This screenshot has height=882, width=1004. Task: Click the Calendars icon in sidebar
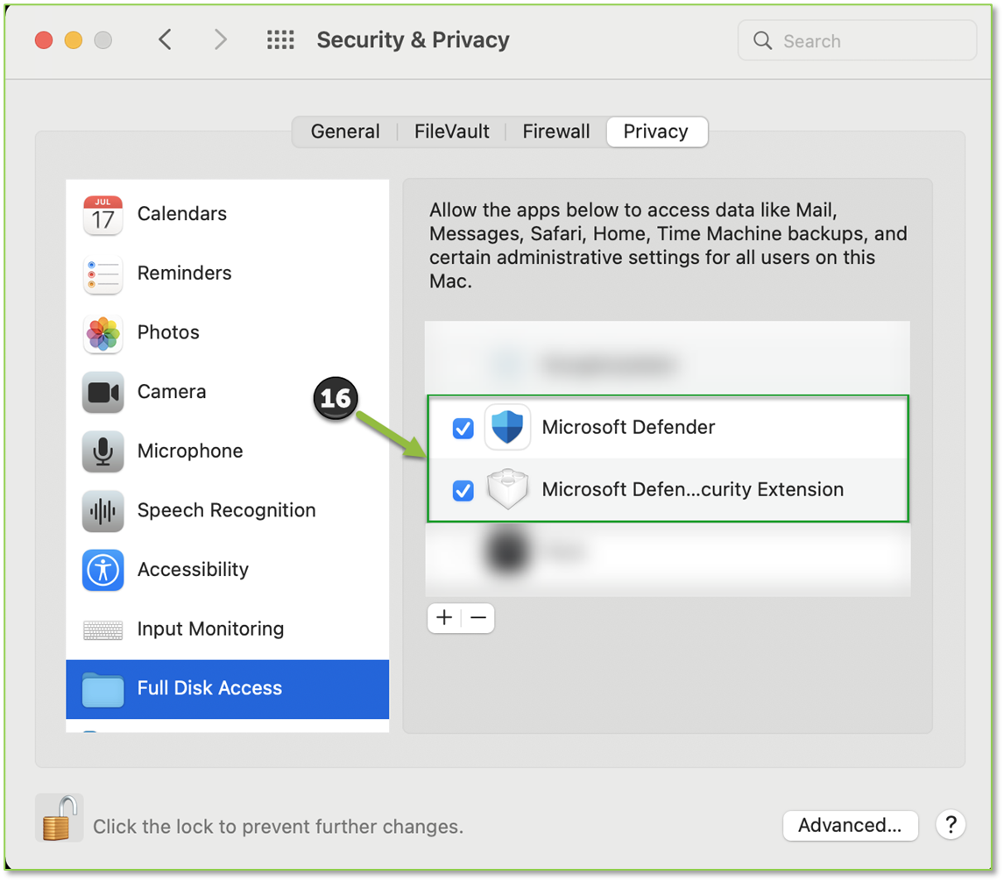(x=103, y=215)
